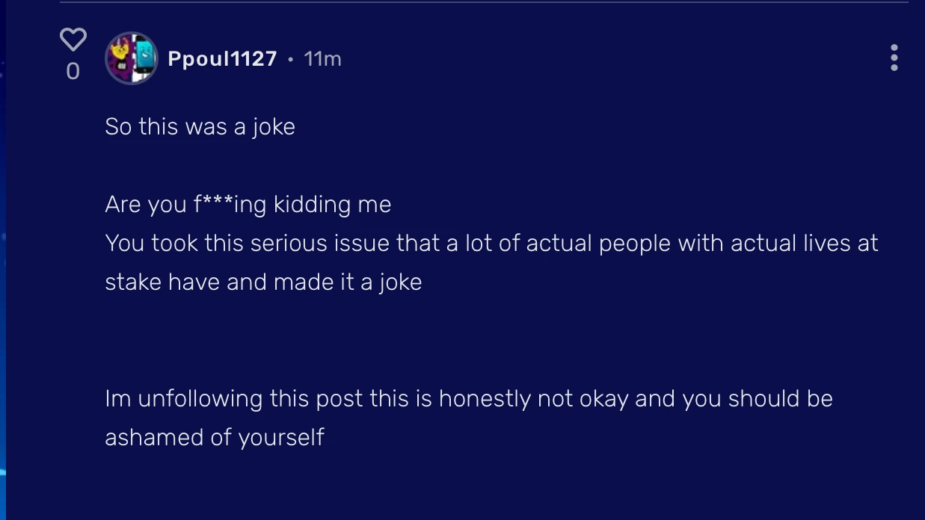Click the 11m timestamp
925x520 pixels.
pos(323,58)
